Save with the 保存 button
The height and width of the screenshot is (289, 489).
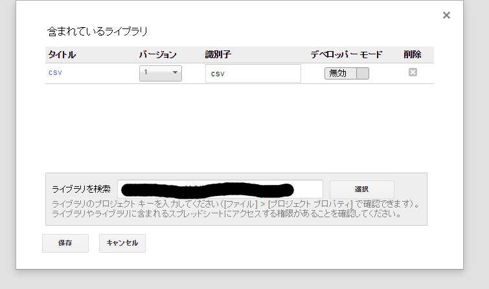65,243
